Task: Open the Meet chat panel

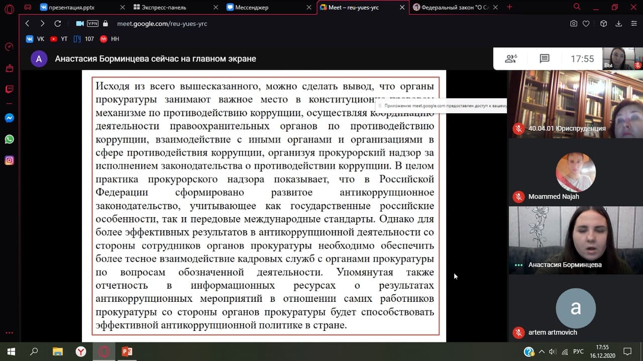Action: [x=544, y=59]
